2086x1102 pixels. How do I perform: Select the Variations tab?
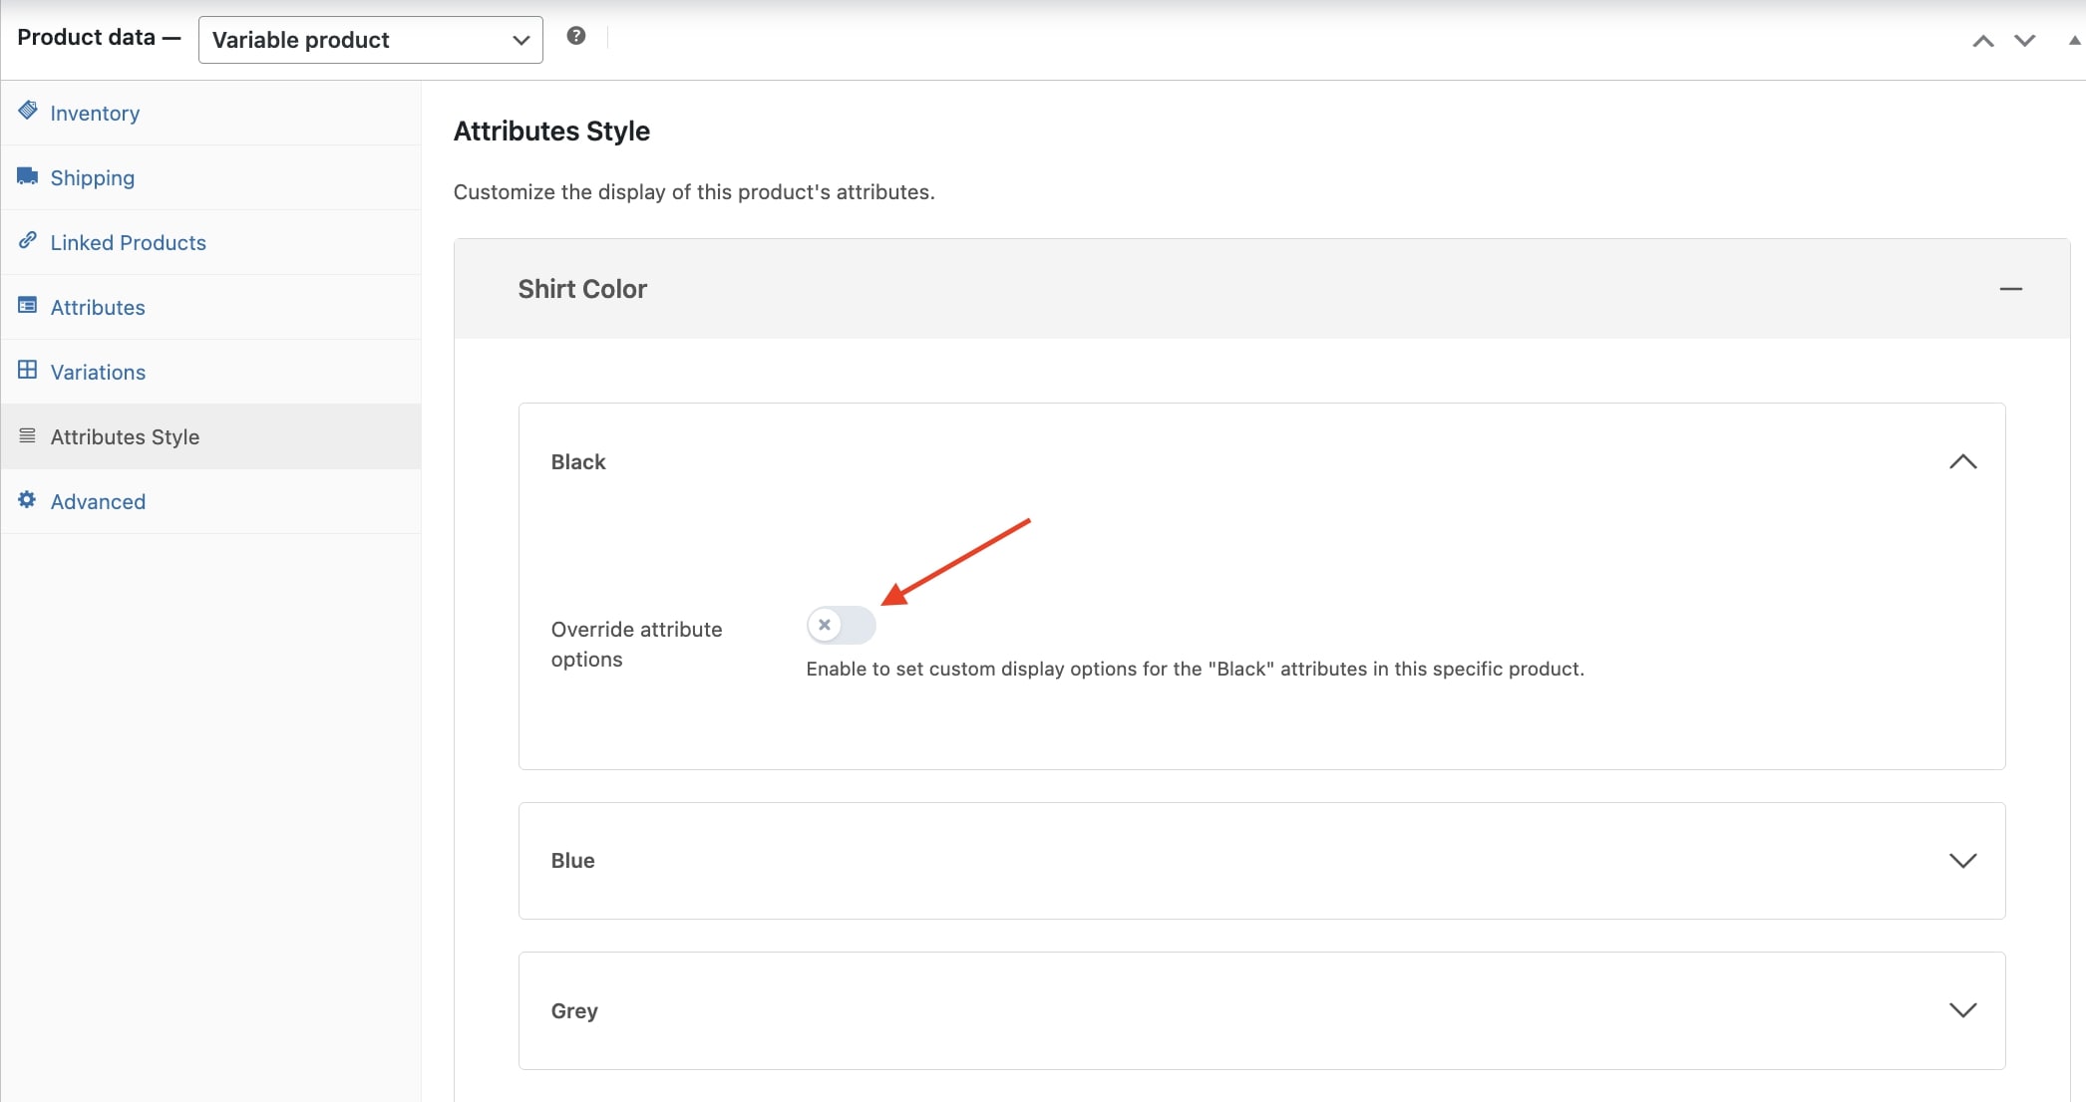pyautogui.click(x=211, y=373)
